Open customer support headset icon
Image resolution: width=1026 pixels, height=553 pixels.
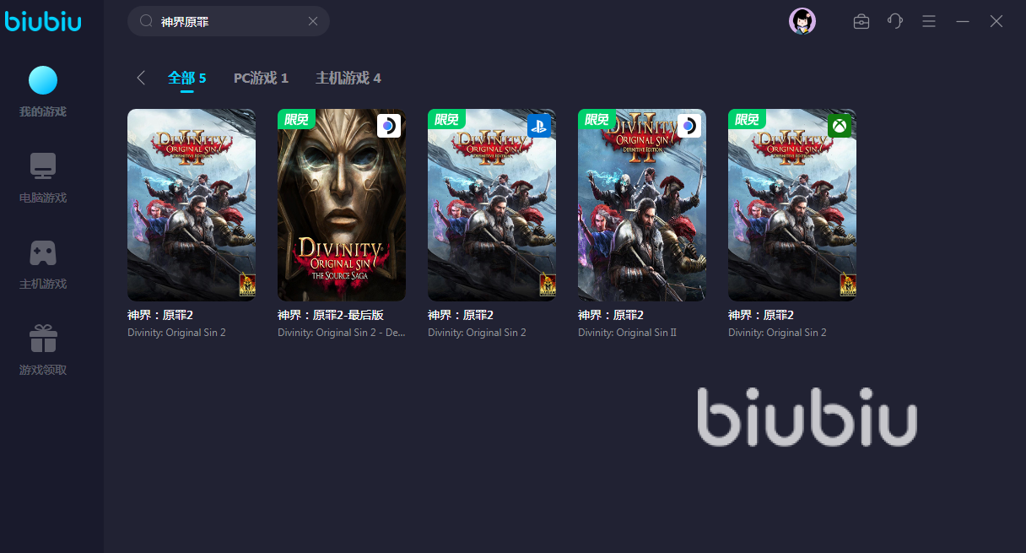[895, 21]
